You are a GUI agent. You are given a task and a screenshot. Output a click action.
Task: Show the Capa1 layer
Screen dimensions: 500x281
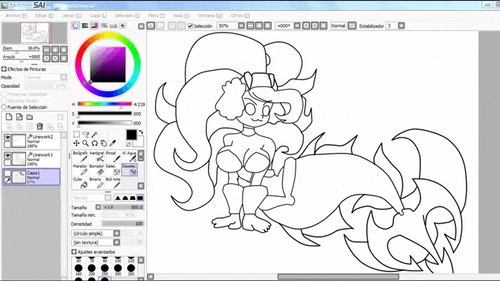(x=7, y=173)
